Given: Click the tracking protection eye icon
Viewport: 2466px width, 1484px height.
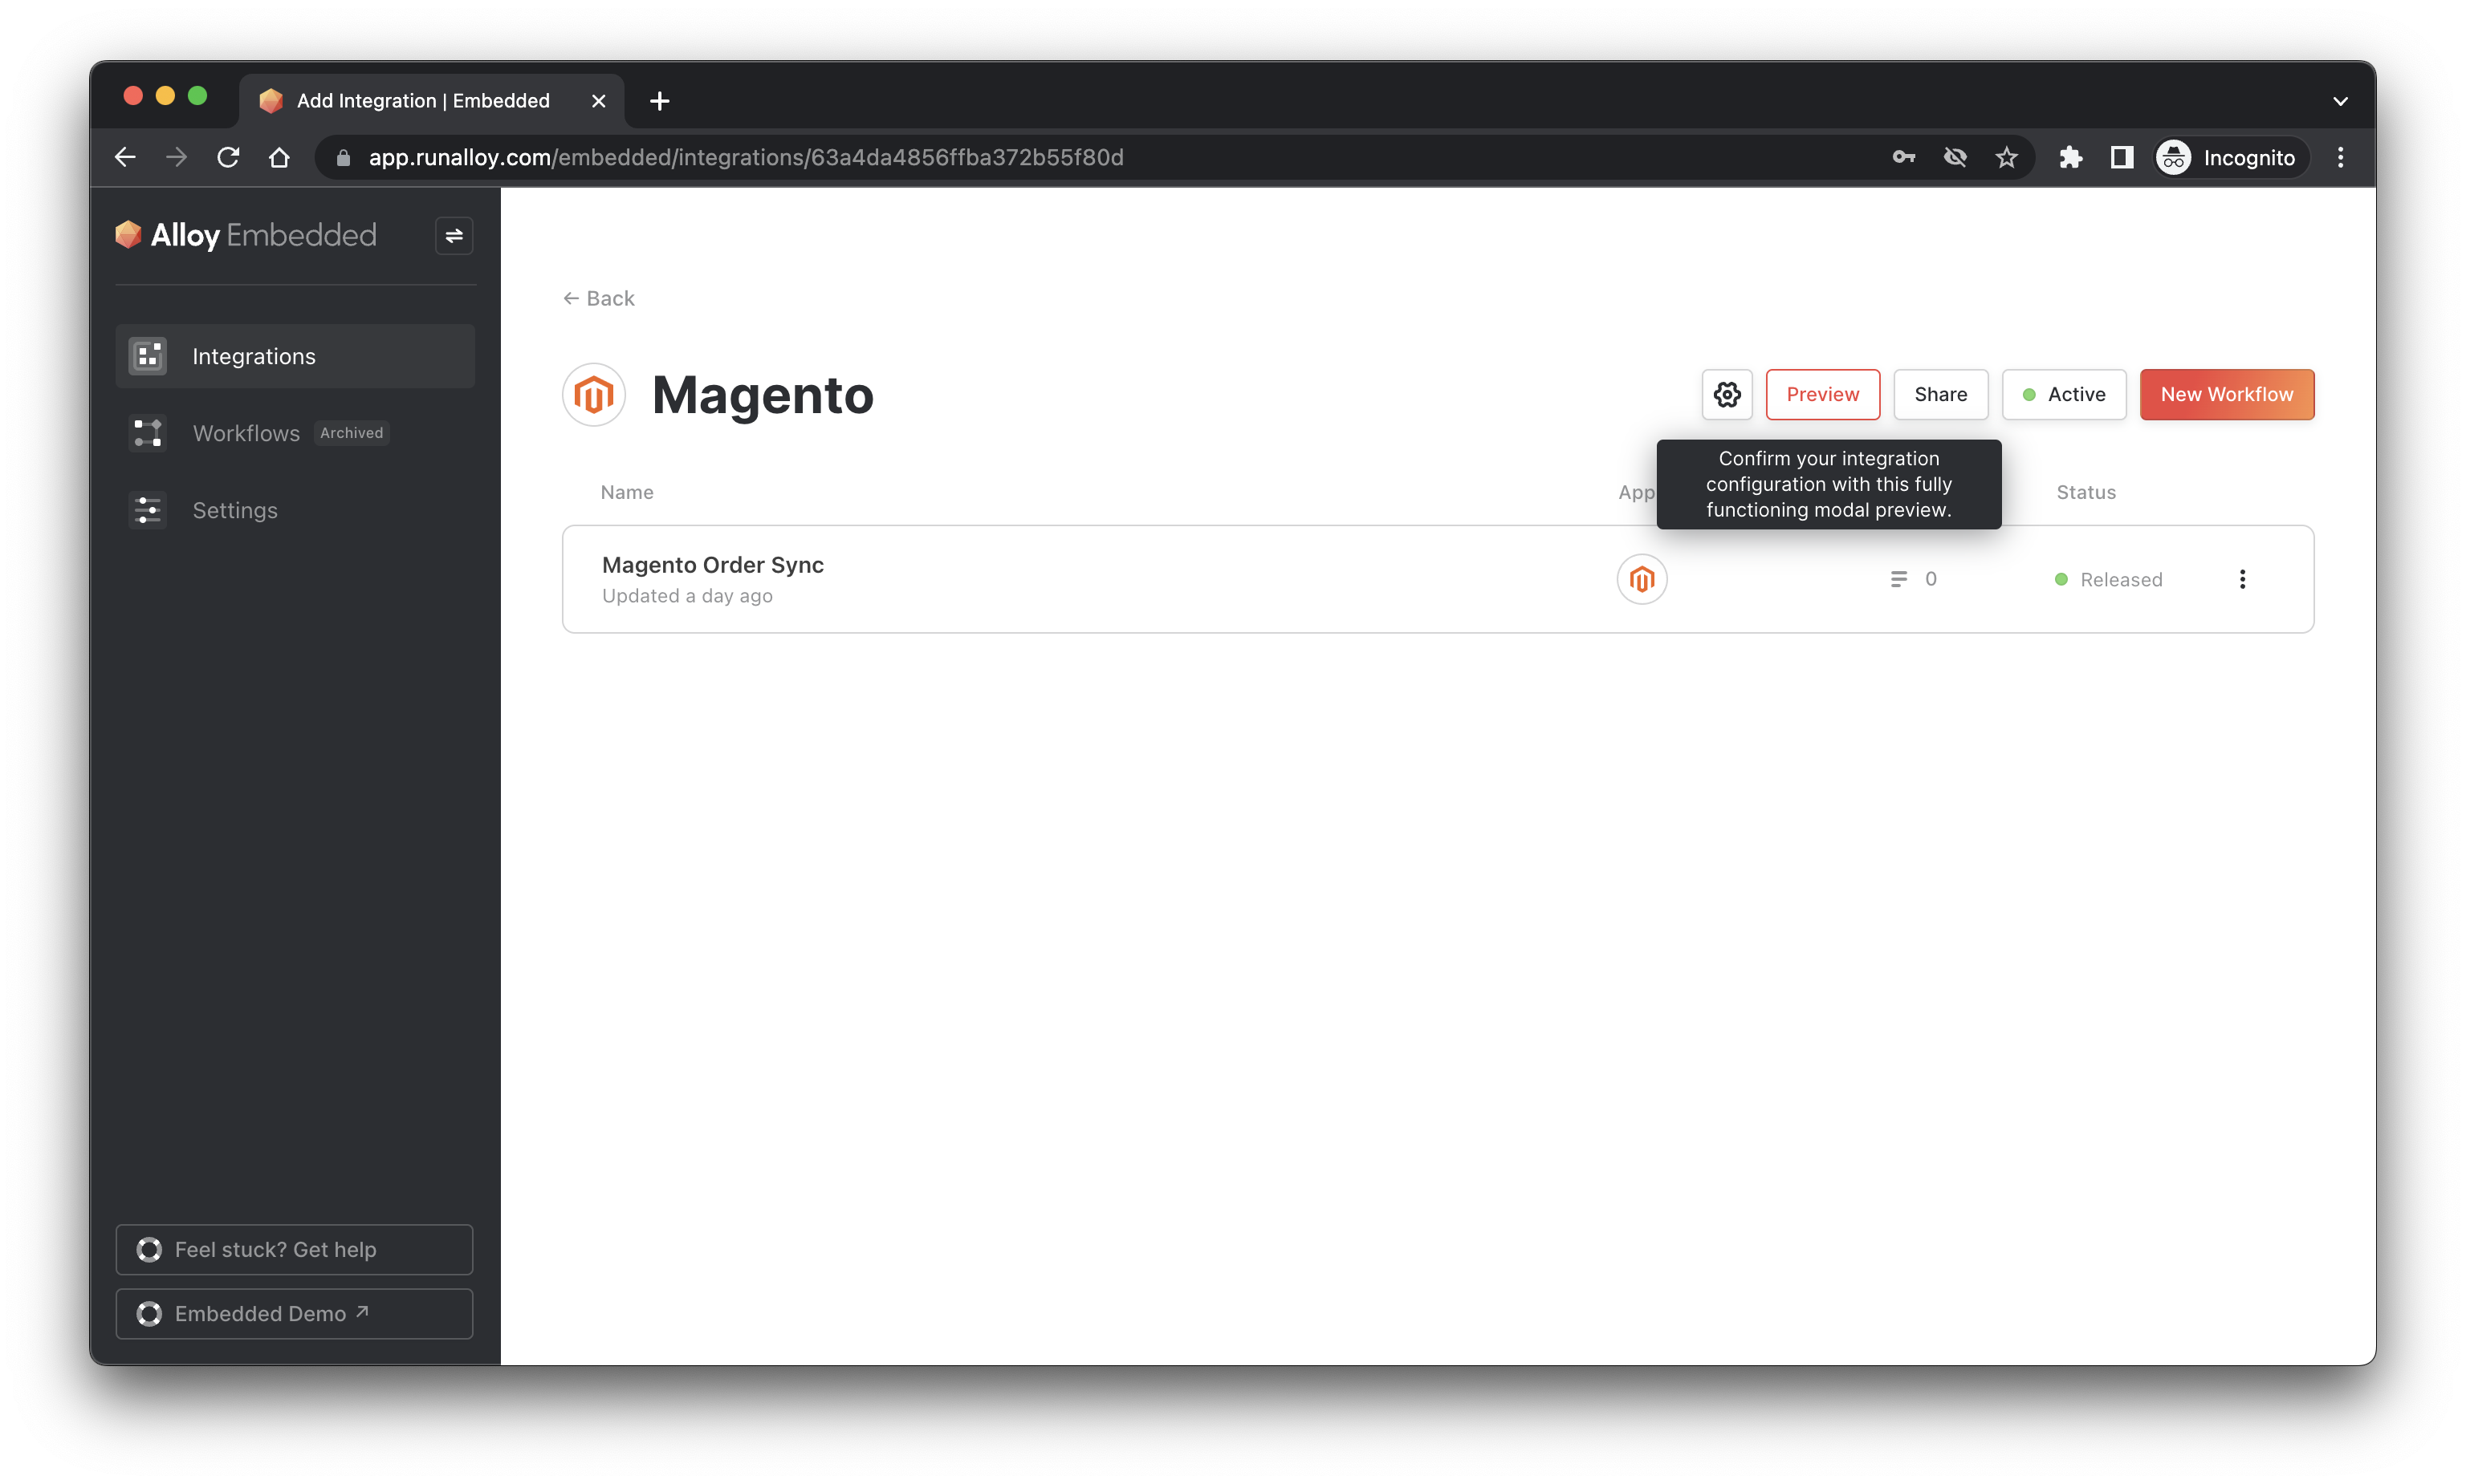Looking at the screenshot, I should click(x=1955, y=157).
